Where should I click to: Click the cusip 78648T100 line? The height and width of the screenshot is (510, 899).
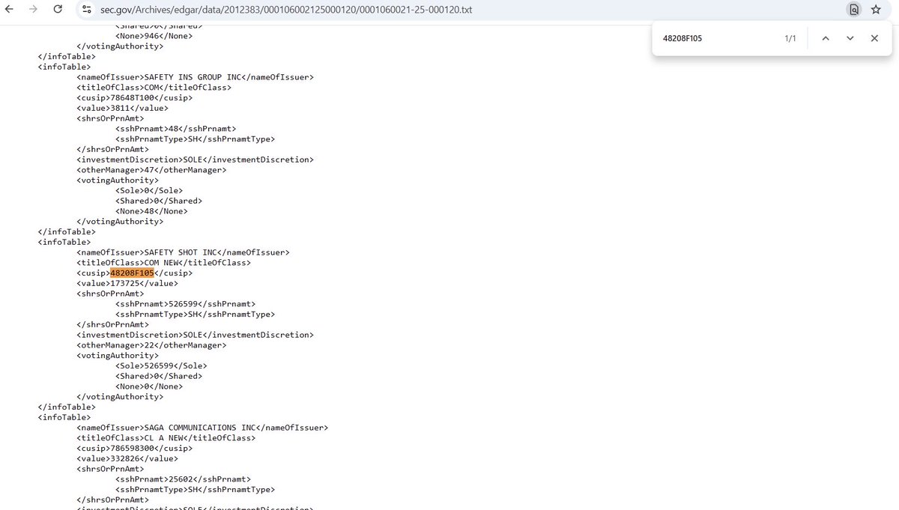(x=134, y=97)
